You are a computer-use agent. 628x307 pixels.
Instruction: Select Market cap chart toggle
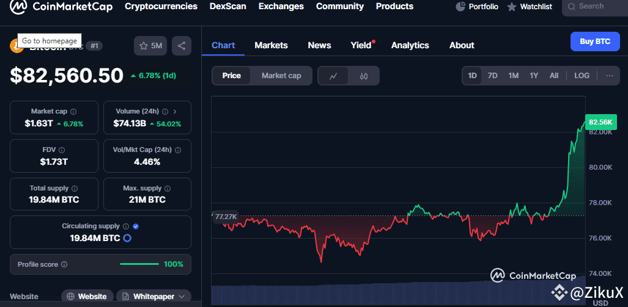point(281,76)
